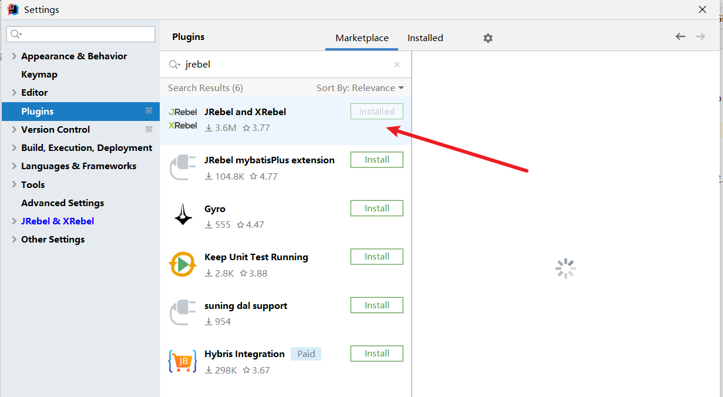Expand Appearance & Behavior section
The image size is (723, 397).
[14, 56]
